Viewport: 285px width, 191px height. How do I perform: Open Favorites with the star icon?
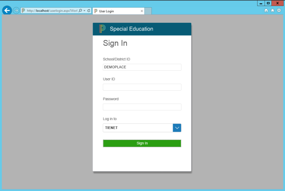tap(272, 10)
